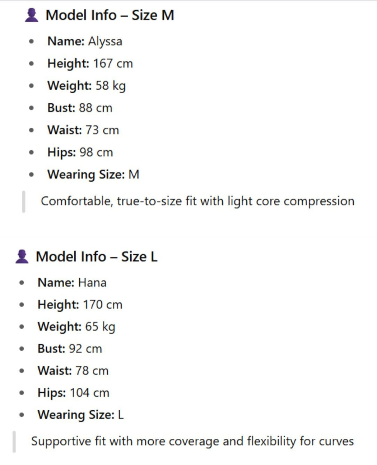Select the 'Name: Hana' list item
Viewport: 377px width, 465px height.
pos(72,283)
